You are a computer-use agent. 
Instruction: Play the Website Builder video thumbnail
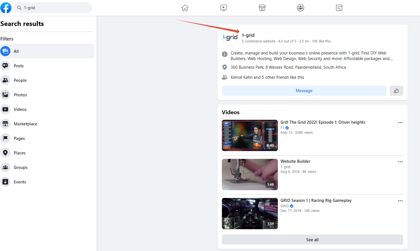250,175
